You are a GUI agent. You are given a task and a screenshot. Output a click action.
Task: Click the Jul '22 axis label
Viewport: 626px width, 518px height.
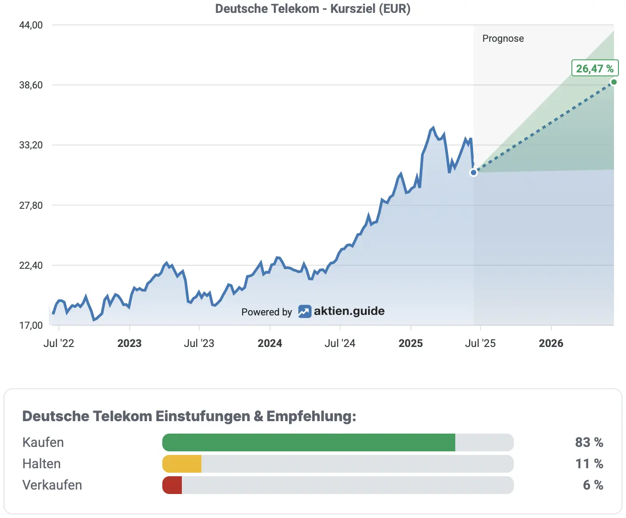pos(59,343)
